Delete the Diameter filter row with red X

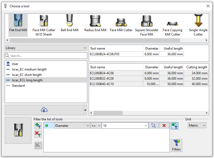[164, 125]
